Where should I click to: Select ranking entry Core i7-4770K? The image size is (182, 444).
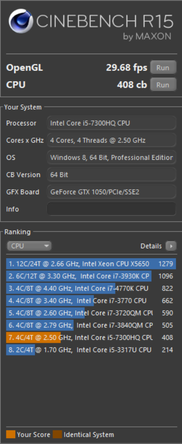click(x=91, y=288)
